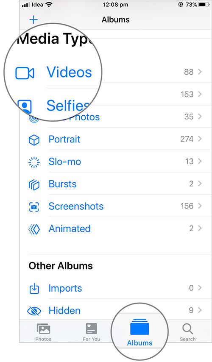The height and width of the screenshot is (362, 212).
Task: Open the Bursts stacked icon
Action: point(34,184)
